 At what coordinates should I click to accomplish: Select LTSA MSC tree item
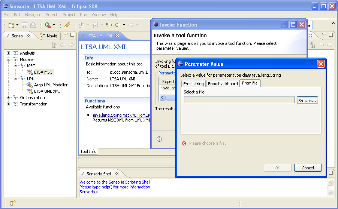click(x=43, y=72)
